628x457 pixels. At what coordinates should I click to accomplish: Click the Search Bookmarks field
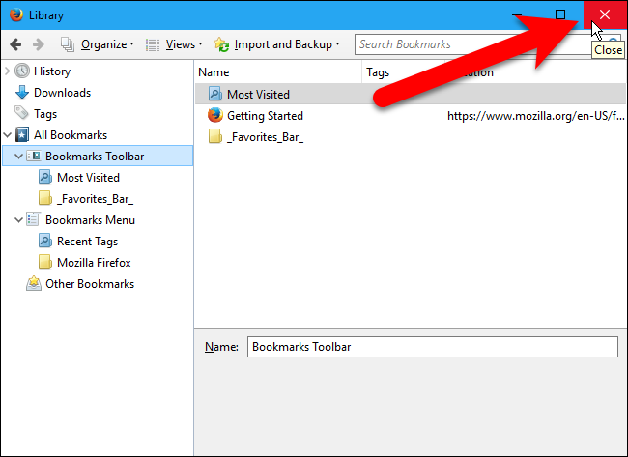(x=472, y=44)
